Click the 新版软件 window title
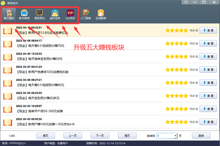This screenshot has width=220, height=146. [13, 3]
